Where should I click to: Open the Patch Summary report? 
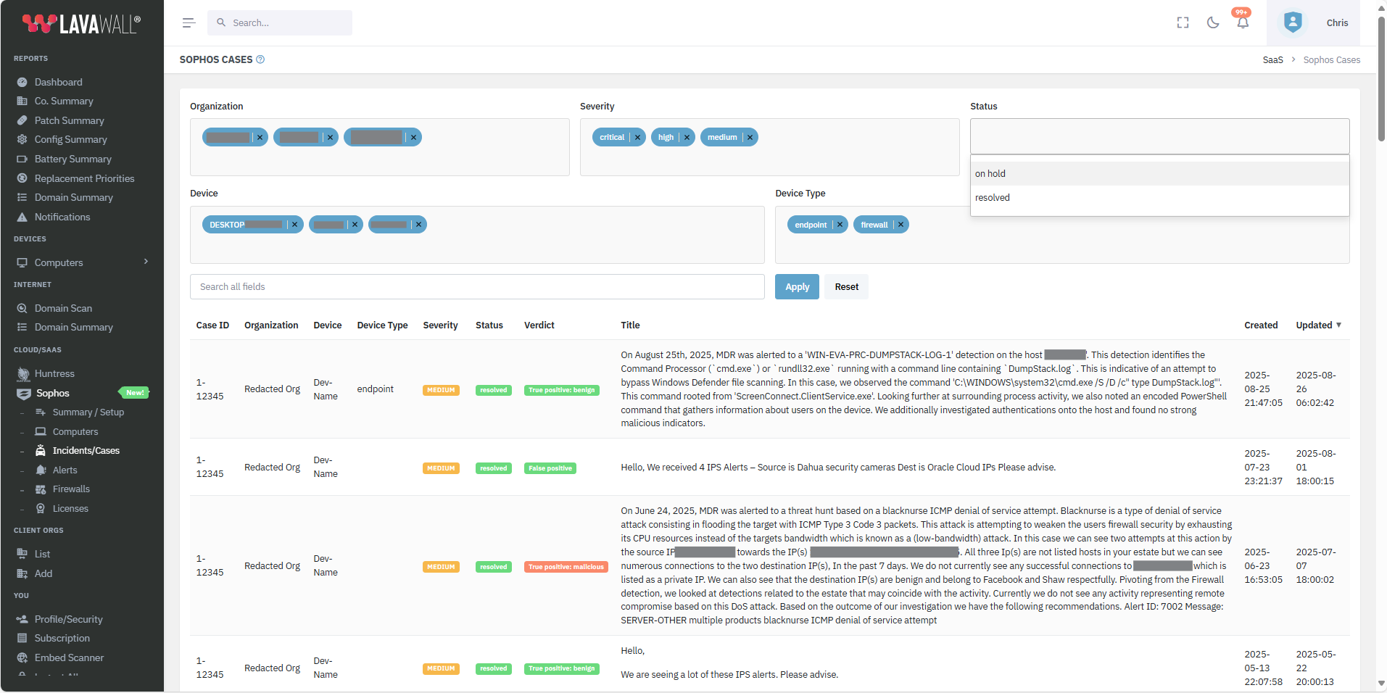69,120
